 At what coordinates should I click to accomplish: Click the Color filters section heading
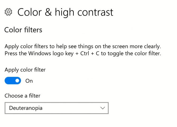(x=23, y=30)
